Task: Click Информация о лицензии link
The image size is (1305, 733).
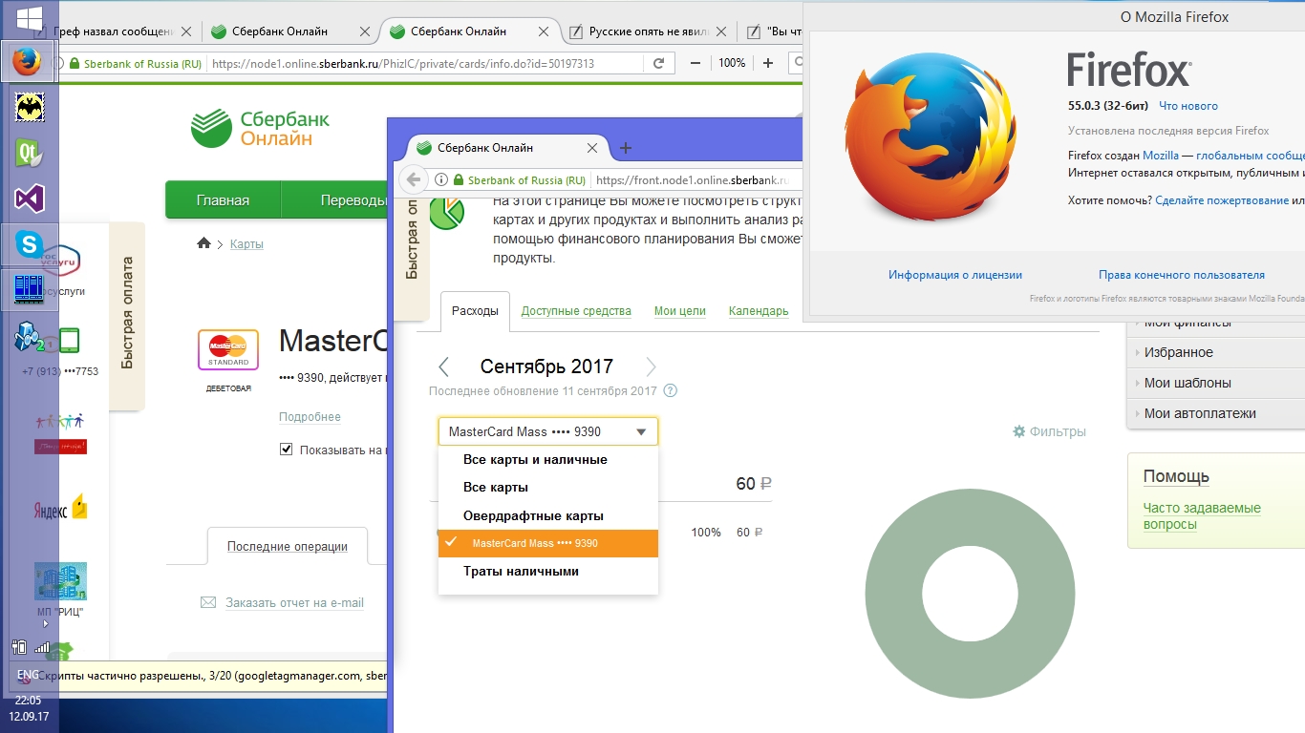Action: 955,275
